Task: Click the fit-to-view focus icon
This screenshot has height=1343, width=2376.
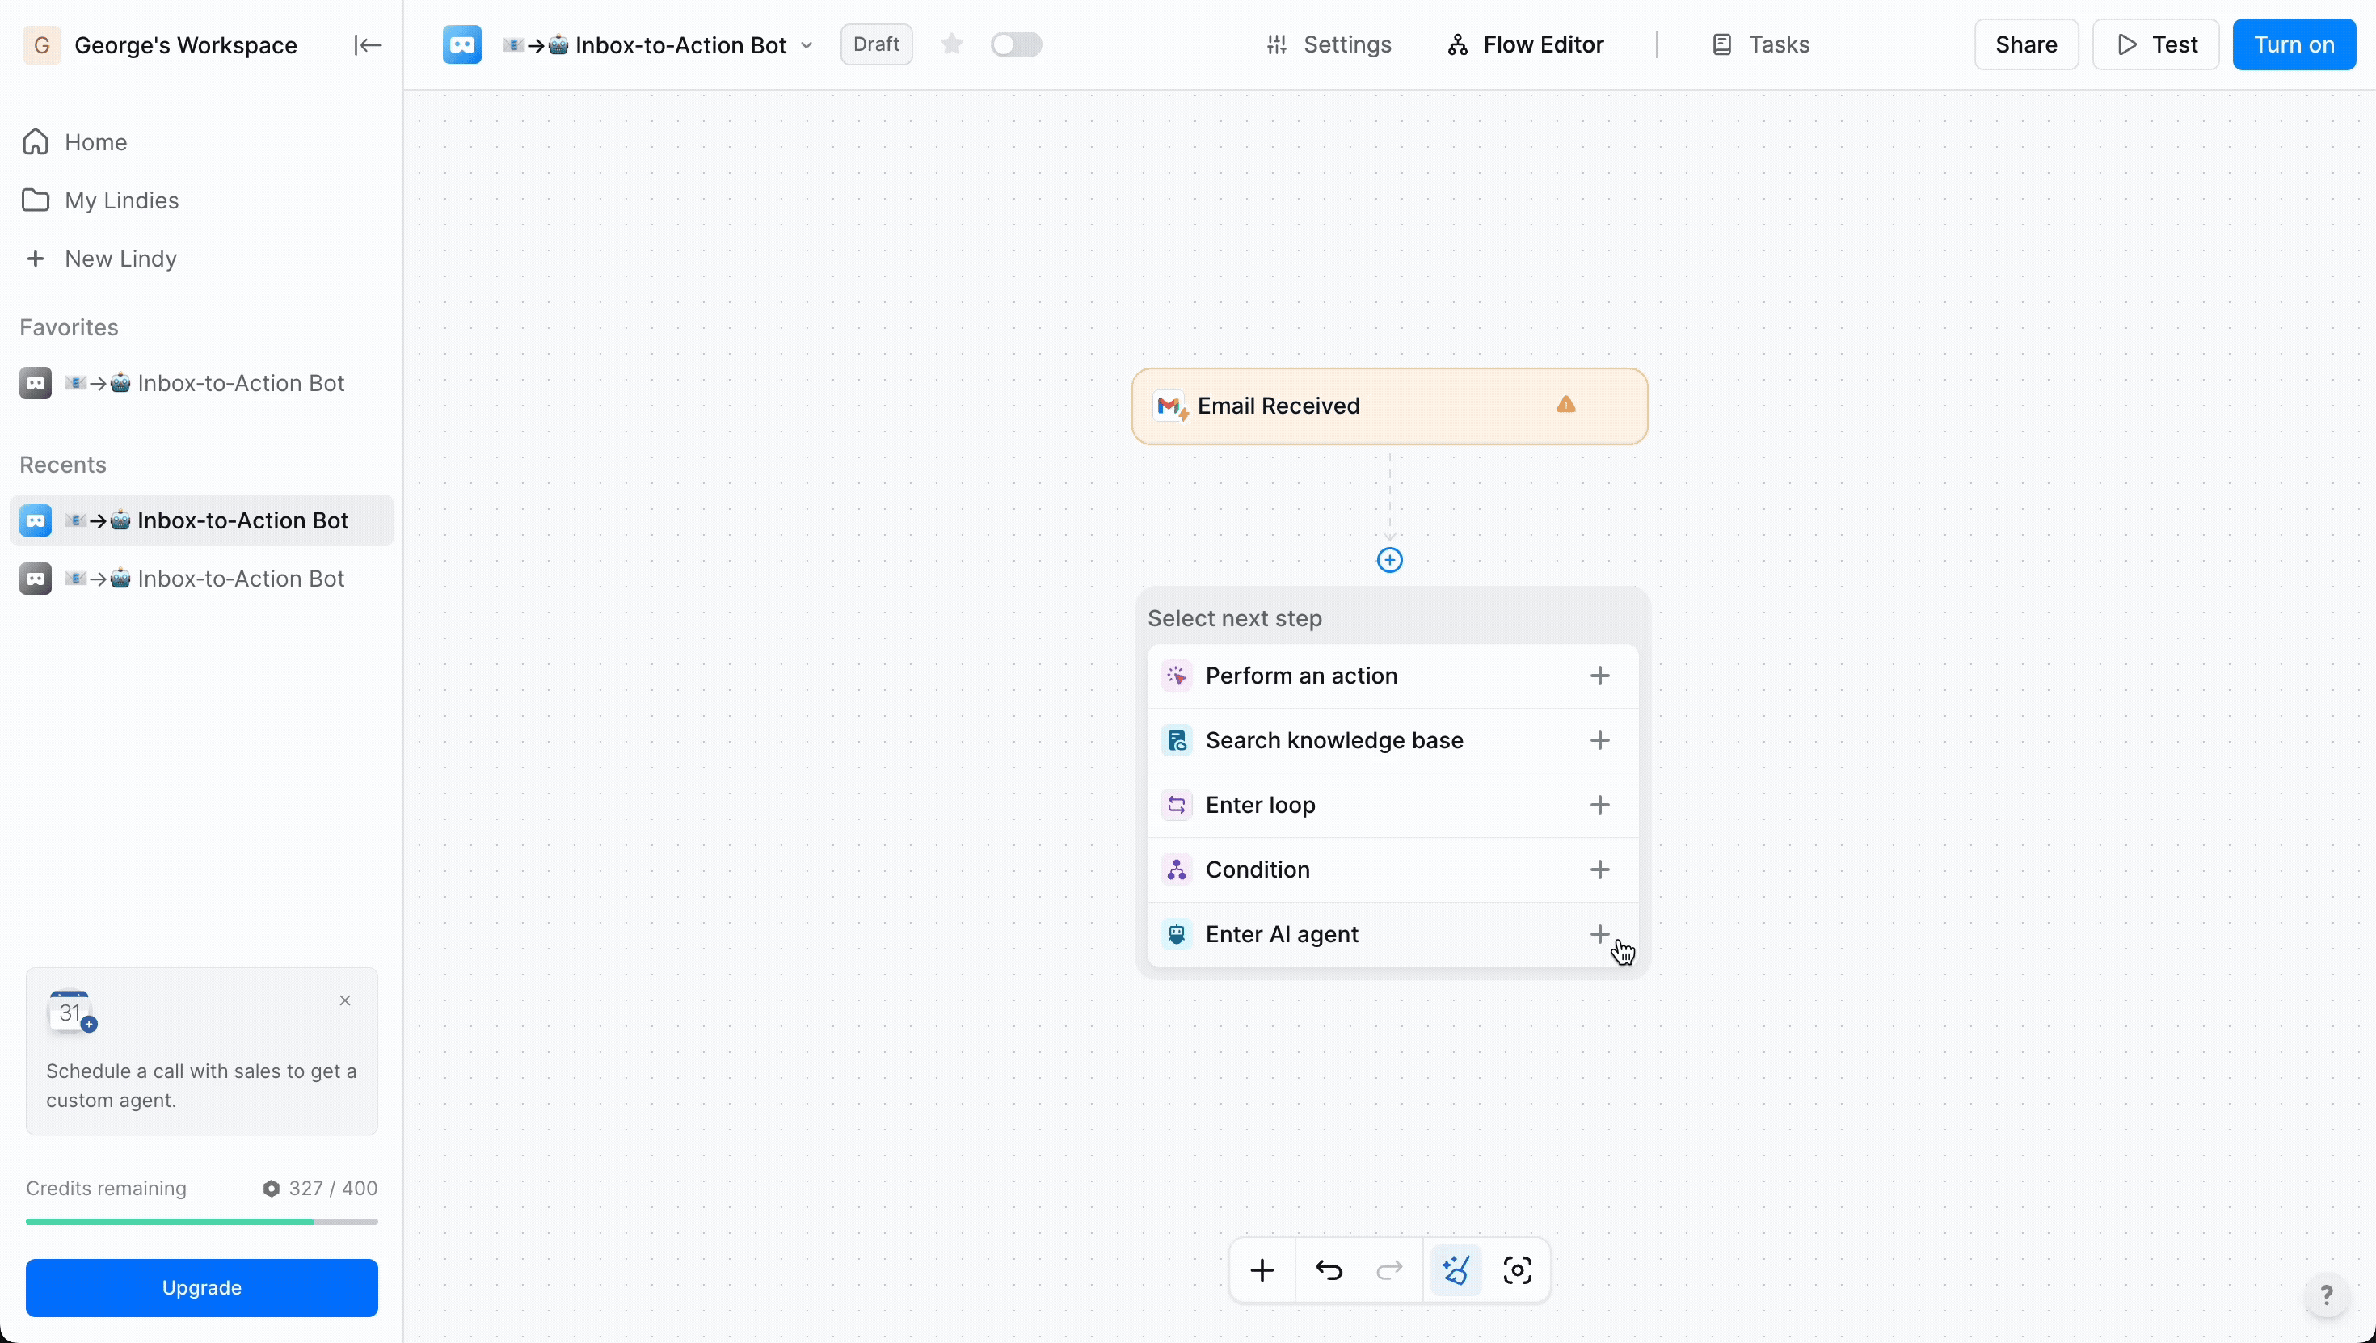Action: tap(1517, 1270)
